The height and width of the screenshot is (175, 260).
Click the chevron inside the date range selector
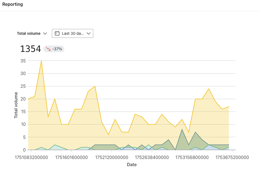[89, 33]
